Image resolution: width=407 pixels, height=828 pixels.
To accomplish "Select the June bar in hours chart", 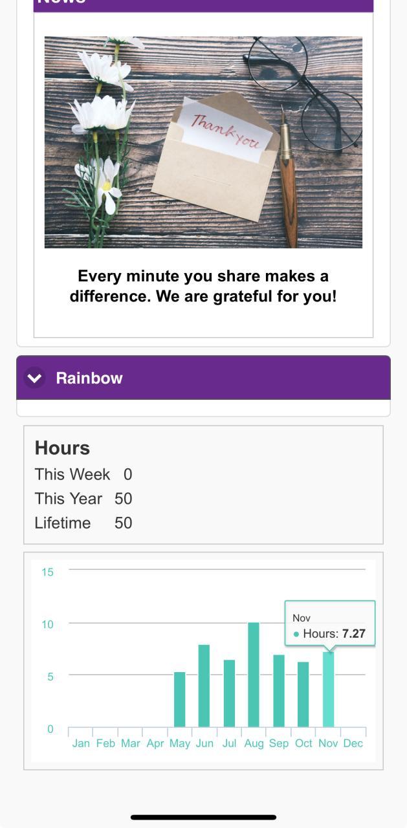I will click(x=204, y=686).
